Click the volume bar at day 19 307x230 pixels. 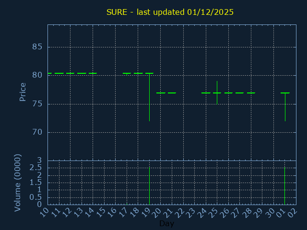tap(149, 185)
